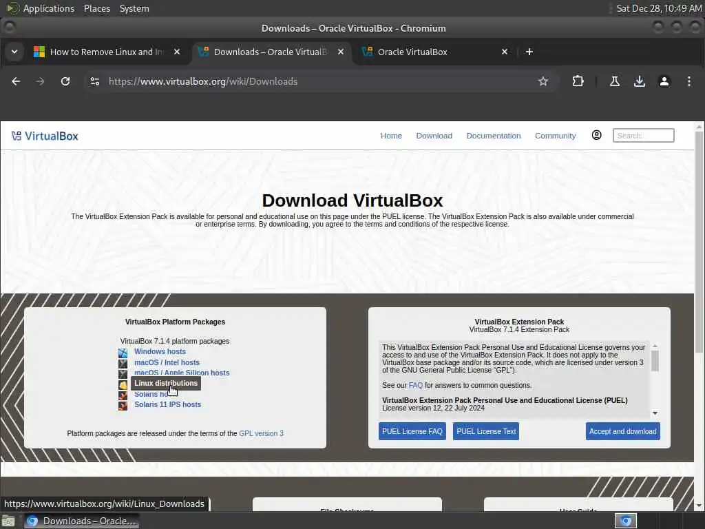Reload the Downloads page

pos(65,81)
